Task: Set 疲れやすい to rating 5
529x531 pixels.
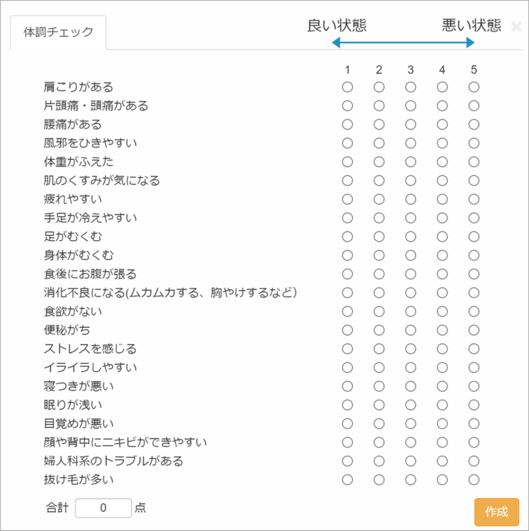Action: 474,199
